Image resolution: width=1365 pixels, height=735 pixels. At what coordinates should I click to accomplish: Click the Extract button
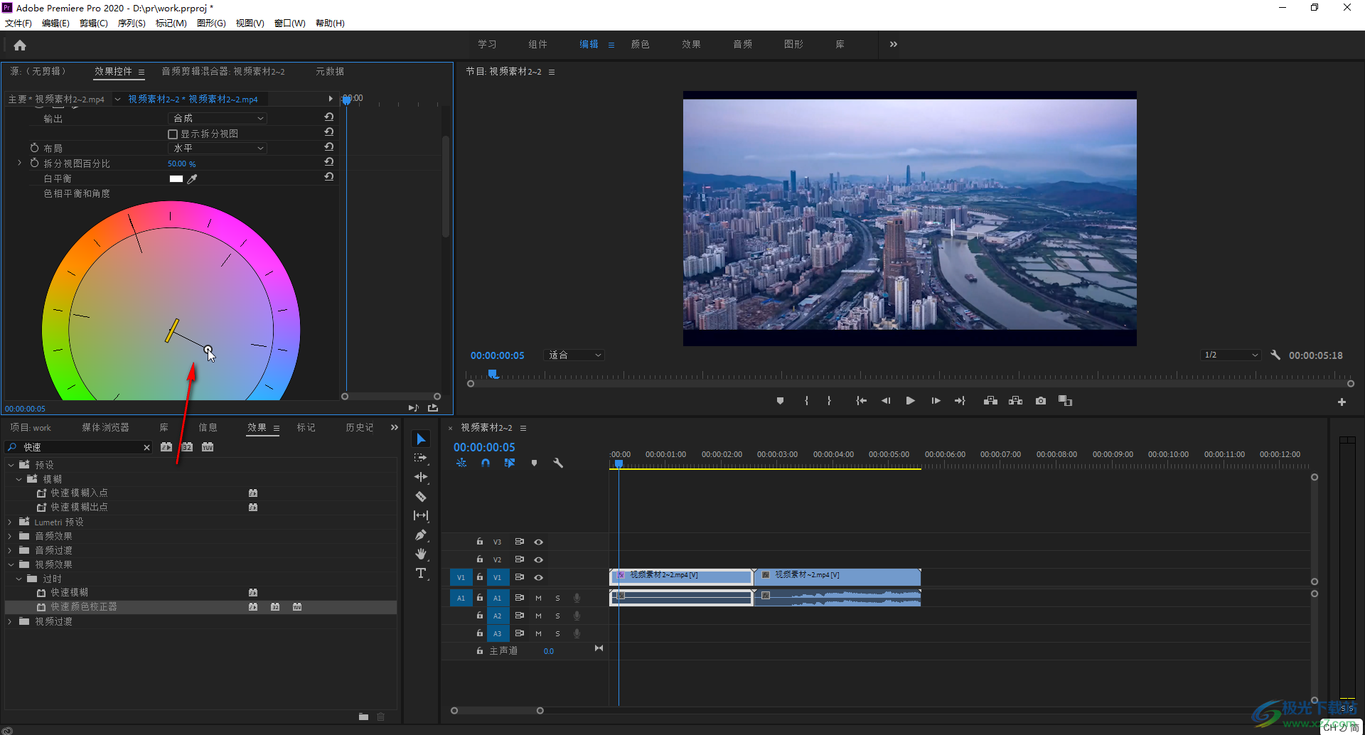click(x=1015, y=401)
